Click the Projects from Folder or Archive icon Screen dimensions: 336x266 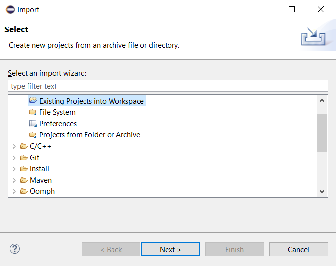(33, 134)
